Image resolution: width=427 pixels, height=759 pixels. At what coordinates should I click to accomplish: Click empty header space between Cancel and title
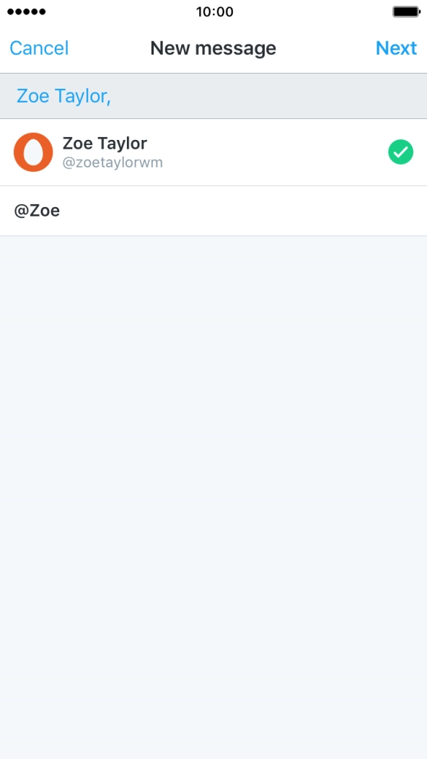point(110,48)
